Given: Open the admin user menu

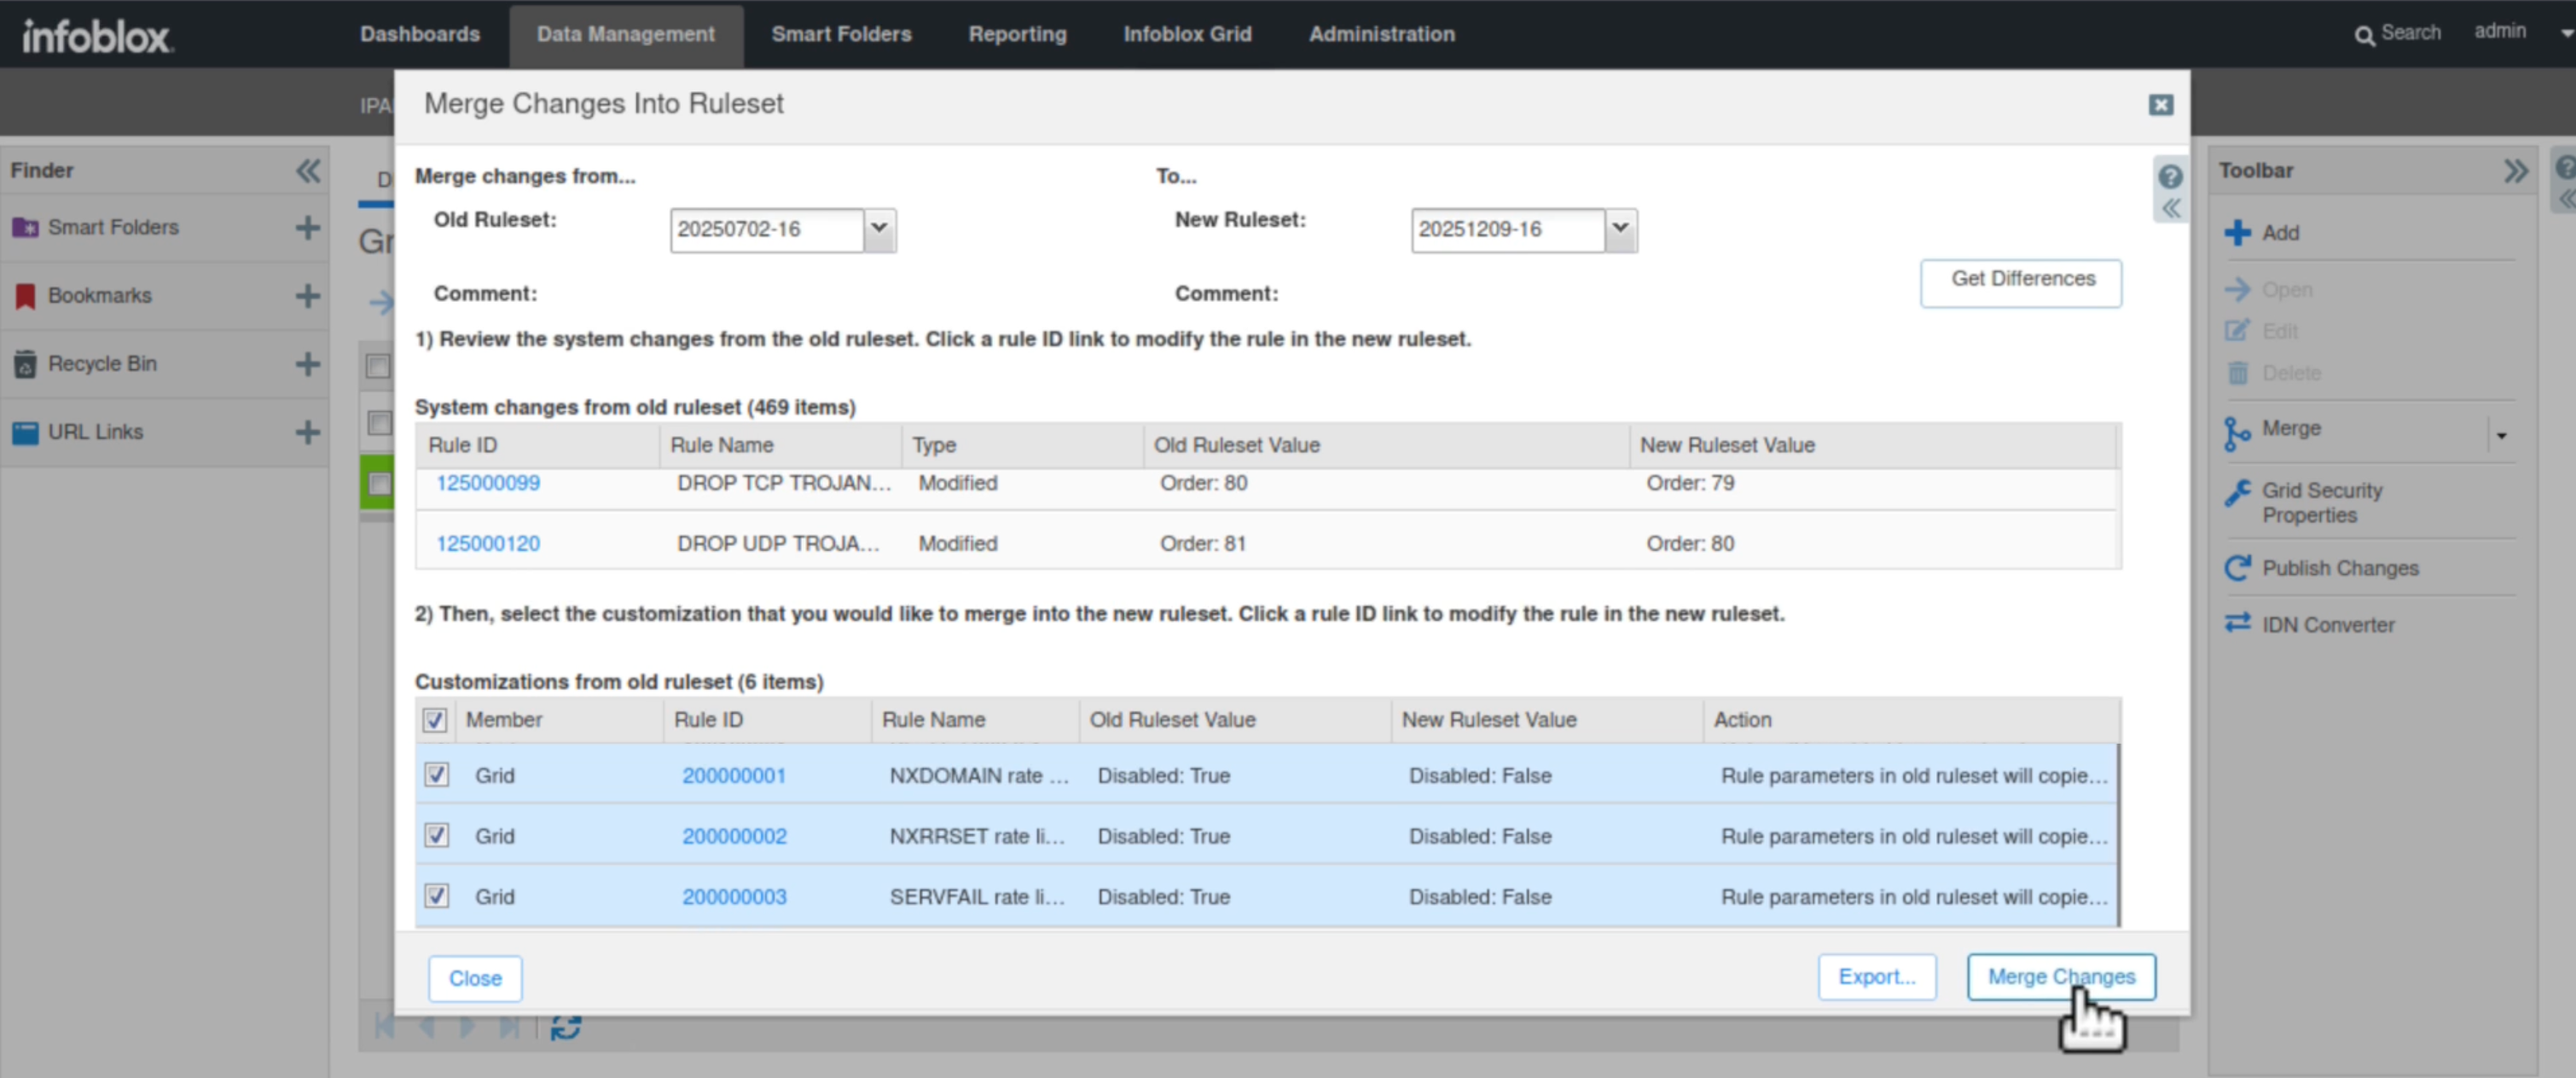Looking at the screenshot, I should [x=2521, y=32].
